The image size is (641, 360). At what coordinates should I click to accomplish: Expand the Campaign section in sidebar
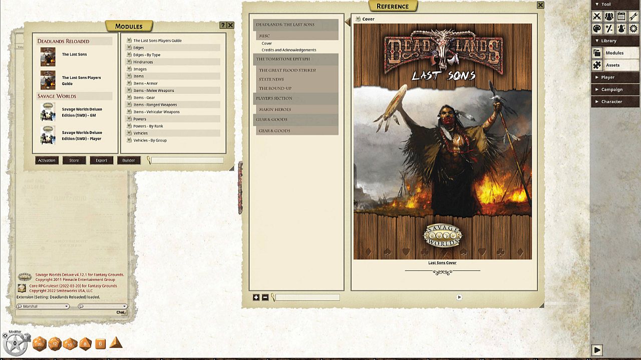(615, 89)
